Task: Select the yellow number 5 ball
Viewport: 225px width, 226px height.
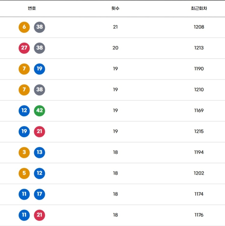Action: coord(24,173)
